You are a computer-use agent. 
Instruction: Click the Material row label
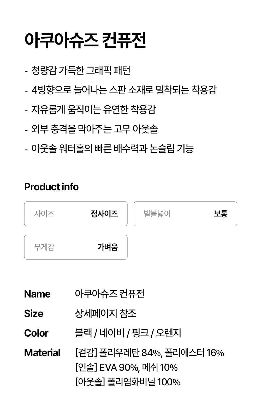(x=42, y=353)
